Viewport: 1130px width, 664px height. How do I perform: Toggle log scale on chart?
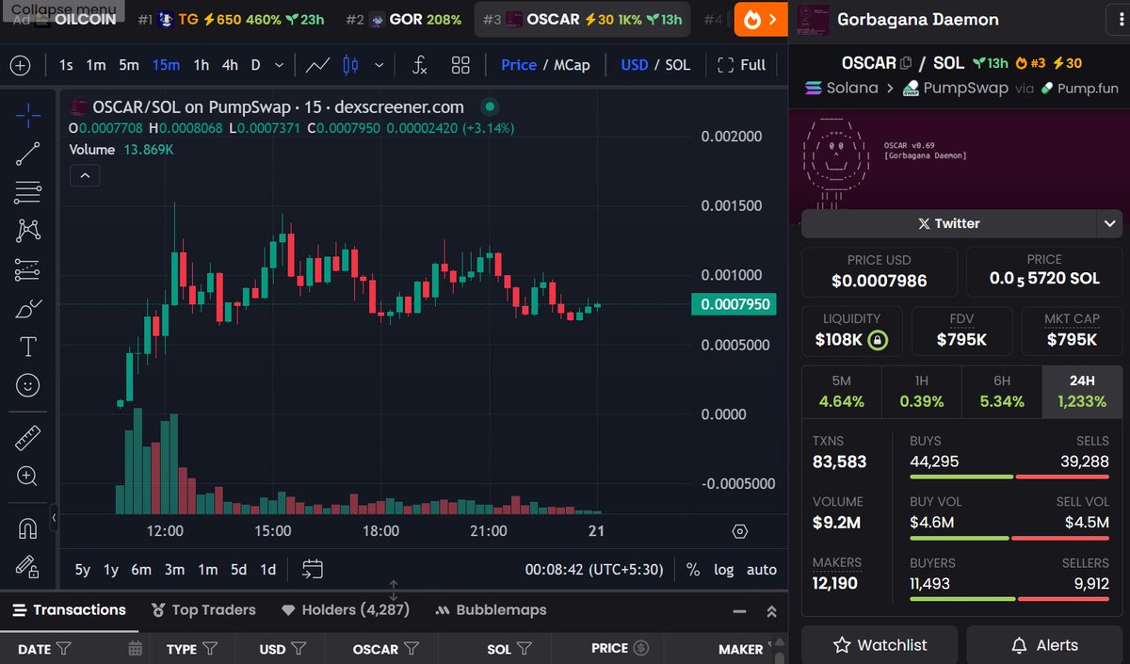724,569
